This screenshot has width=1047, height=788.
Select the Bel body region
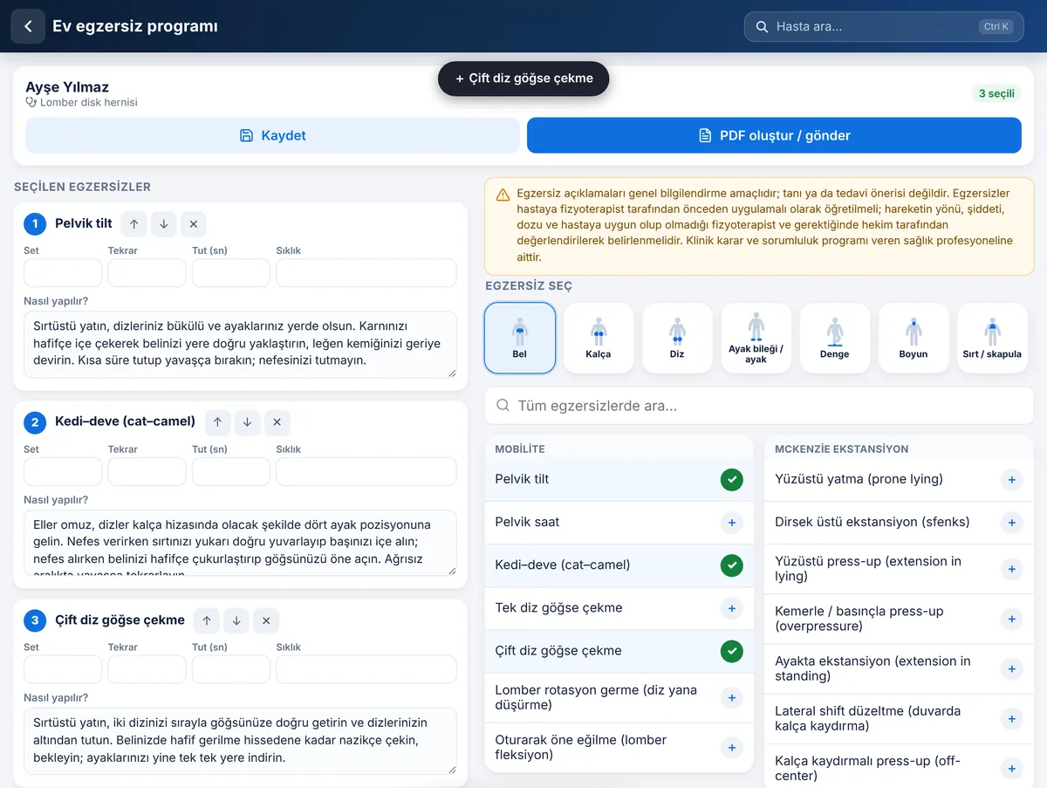520,338
